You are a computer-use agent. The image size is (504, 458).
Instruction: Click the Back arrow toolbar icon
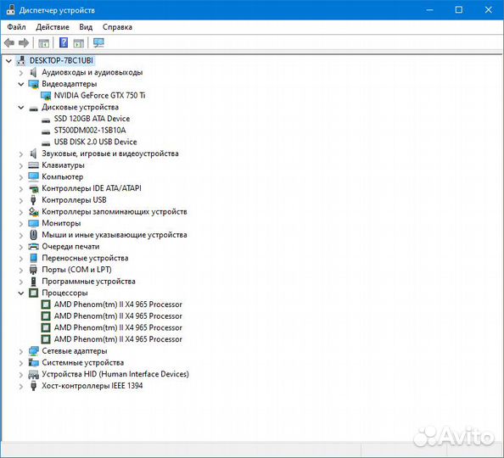[9, 42]
